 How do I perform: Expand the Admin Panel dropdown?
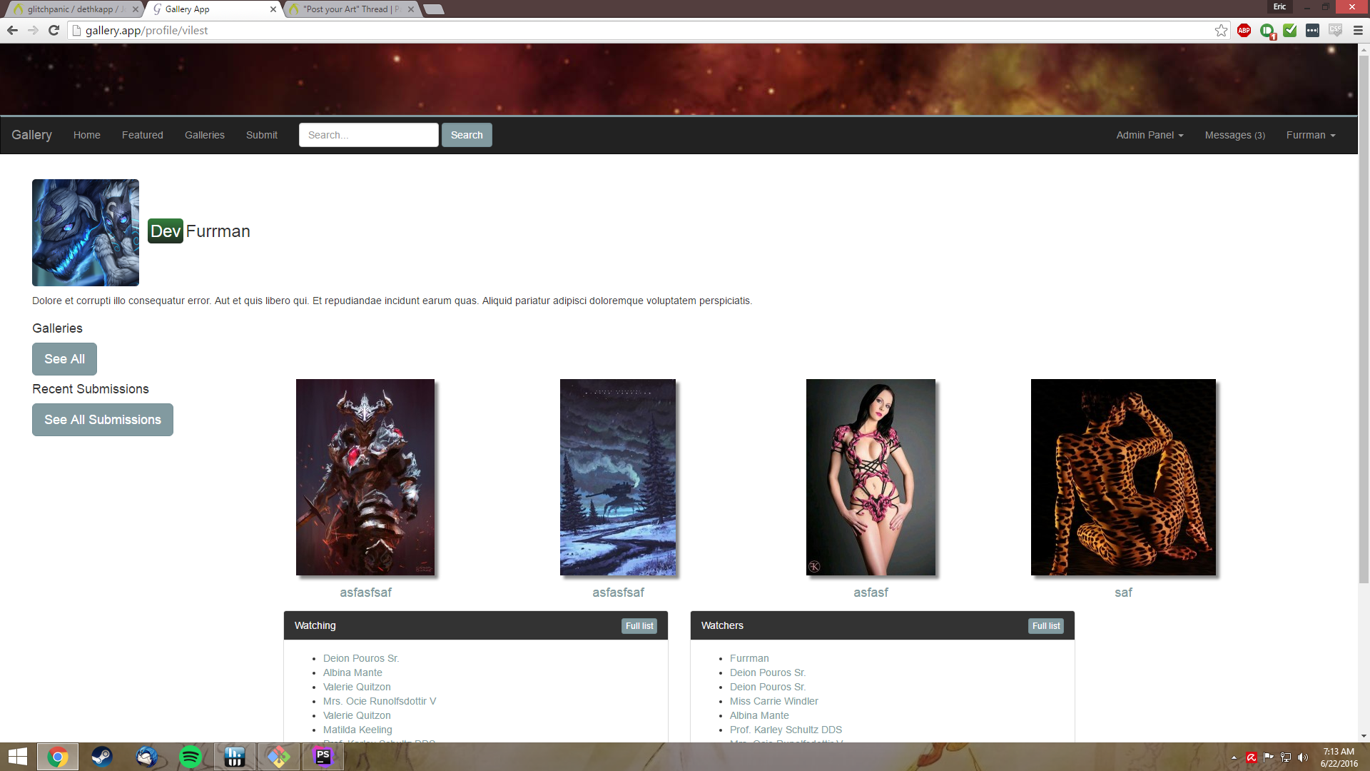(x=1150, y=135)
